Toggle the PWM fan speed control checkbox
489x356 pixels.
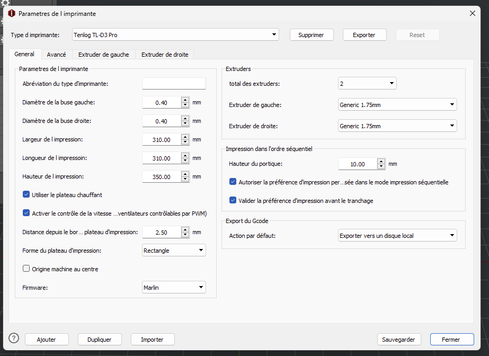pos(26,213)
